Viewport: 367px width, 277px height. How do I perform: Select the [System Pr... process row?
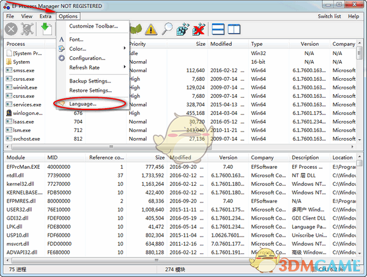180,53
